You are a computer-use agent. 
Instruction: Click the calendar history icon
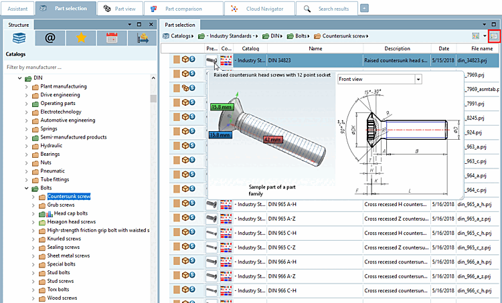pyautogui.click(x=112, y=38)
